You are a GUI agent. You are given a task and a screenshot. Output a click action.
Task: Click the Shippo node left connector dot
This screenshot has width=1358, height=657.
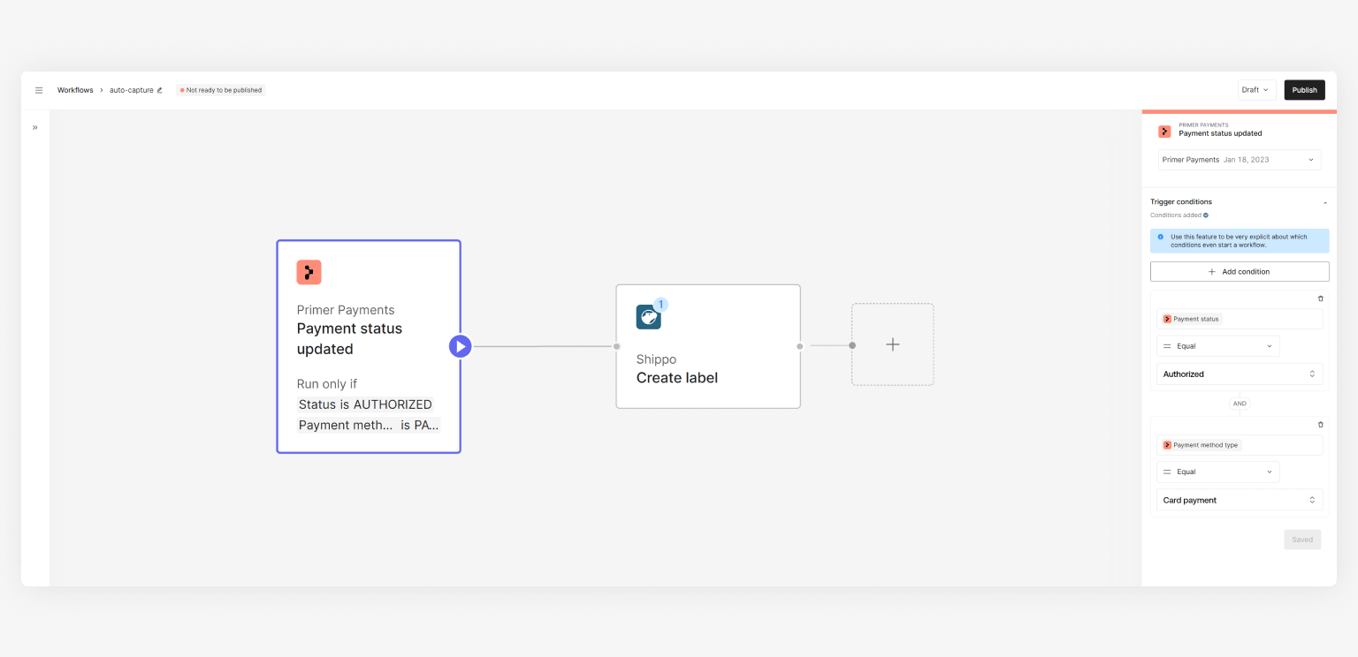[x=617, y=346]
